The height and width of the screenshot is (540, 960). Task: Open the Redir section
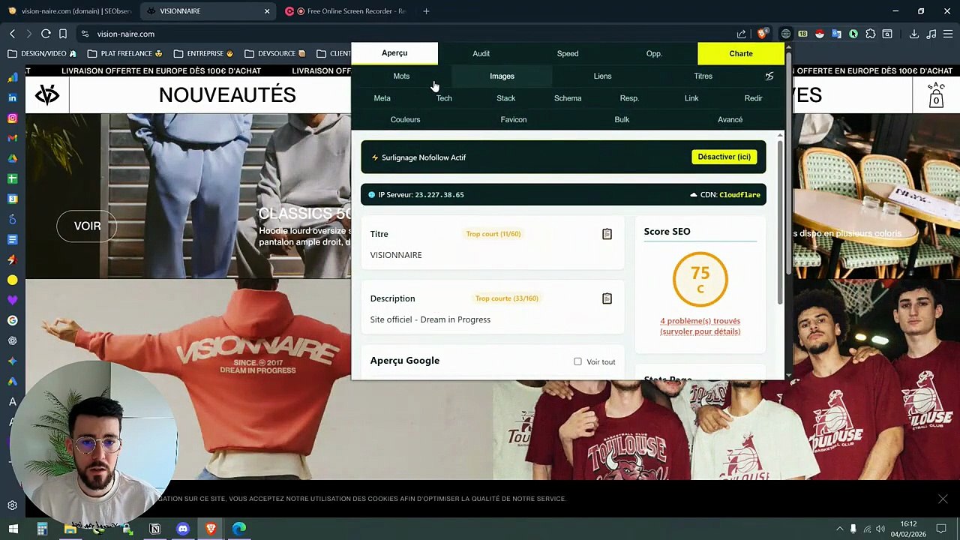[753, 98]
